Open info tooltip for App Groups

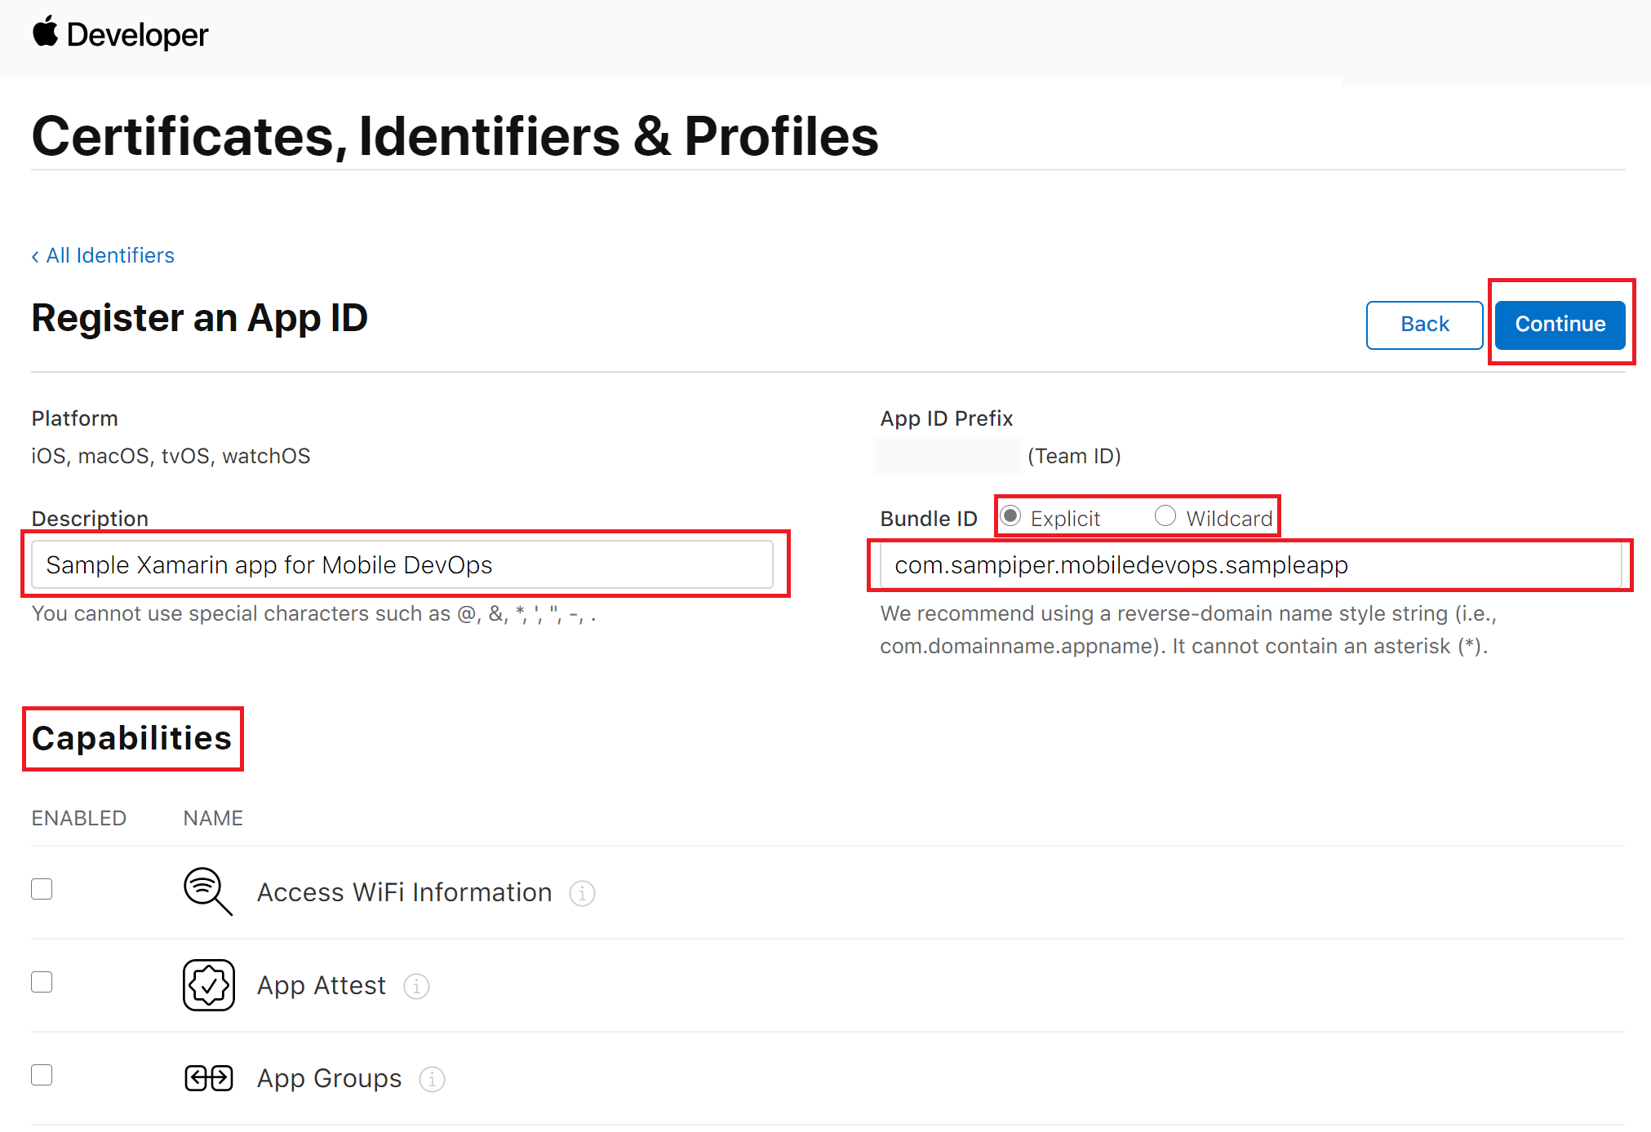pos(432,1079)
